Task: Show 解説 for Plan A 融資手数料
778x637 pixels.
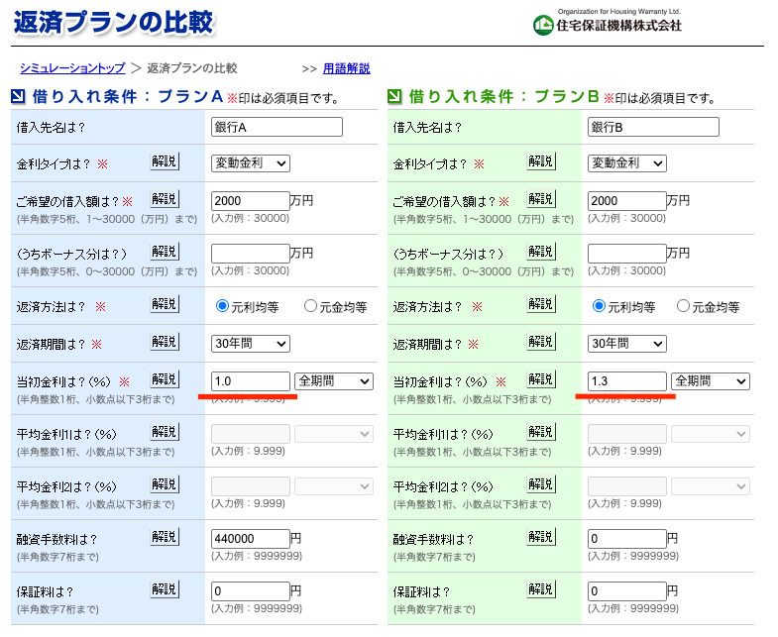Action: coord(165,537)
